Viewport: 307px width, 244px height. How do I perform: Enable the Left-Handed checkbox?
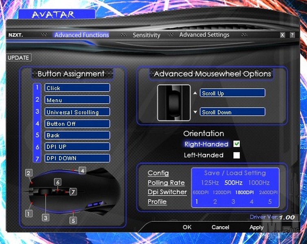[237, 155]
